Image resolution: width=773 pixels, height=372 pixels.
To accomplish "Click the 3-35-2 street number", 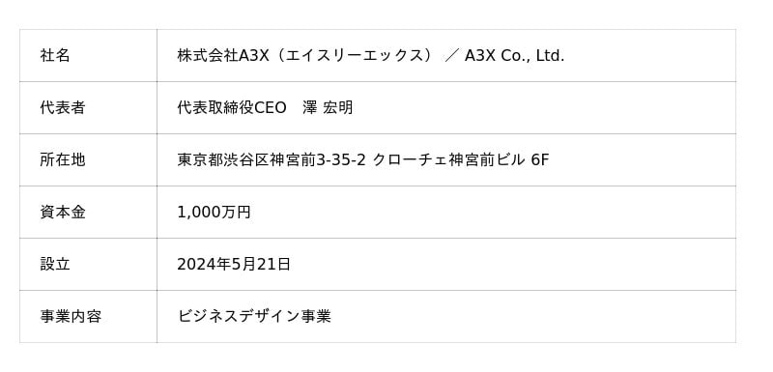I will click(340, 160).
